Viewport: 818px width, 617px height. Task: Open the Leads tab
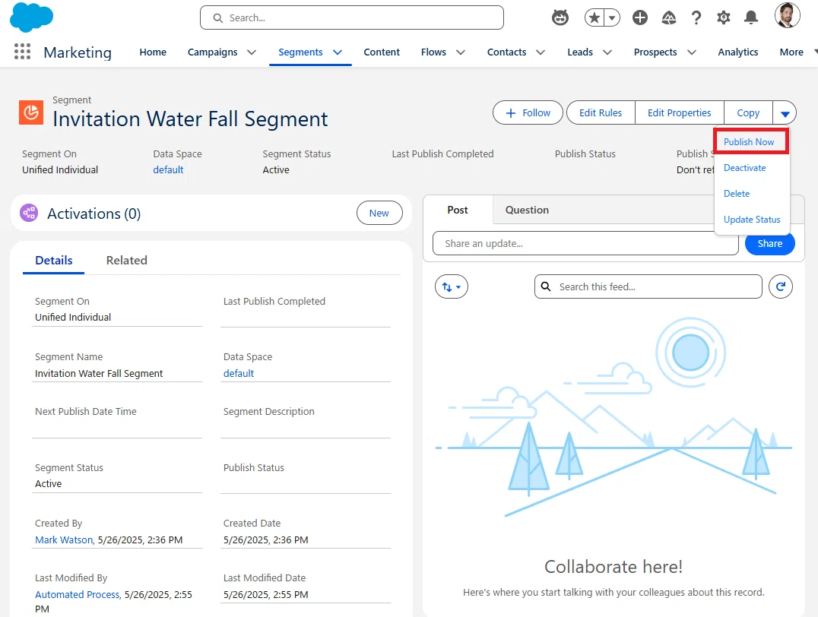(580, 52)
